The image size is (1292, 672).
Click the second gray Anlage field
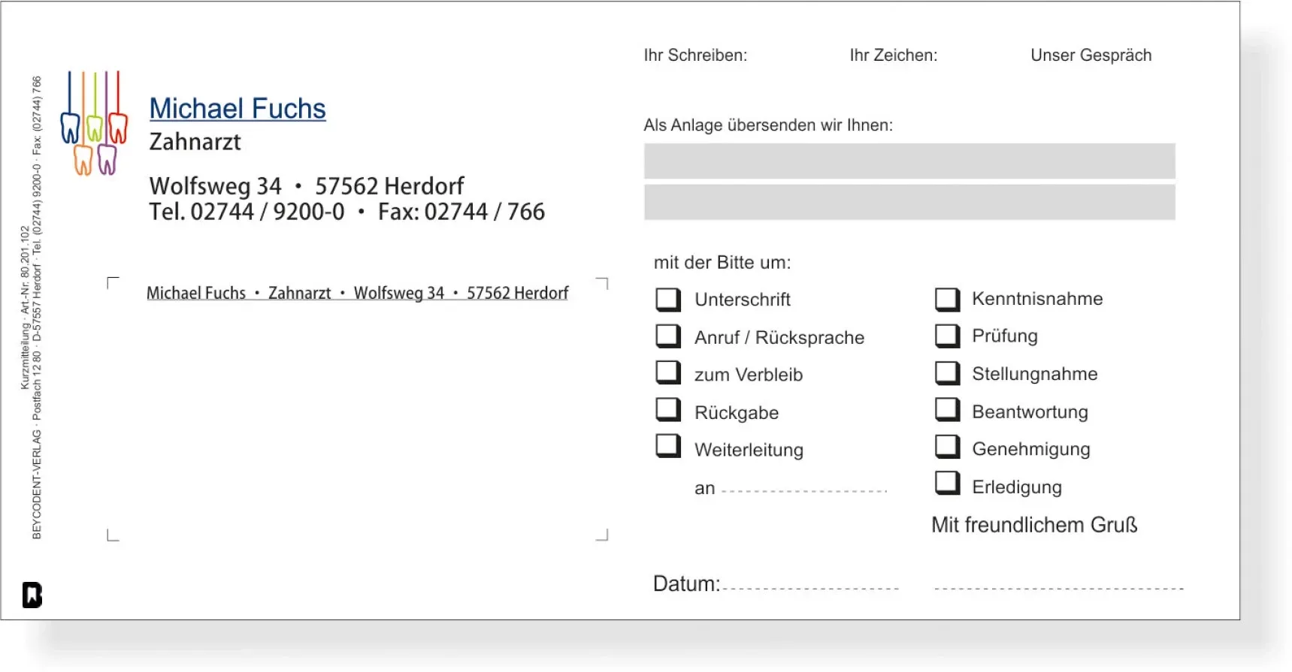pos(909,202)
